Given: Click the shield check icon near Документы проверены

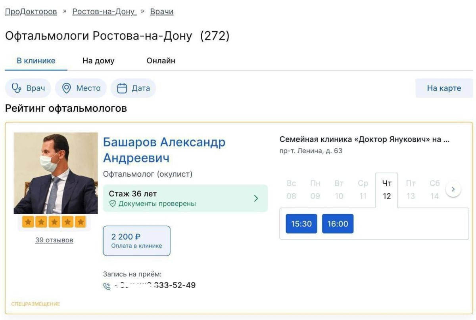Looking at the screenshot, I should click(113, 204).
